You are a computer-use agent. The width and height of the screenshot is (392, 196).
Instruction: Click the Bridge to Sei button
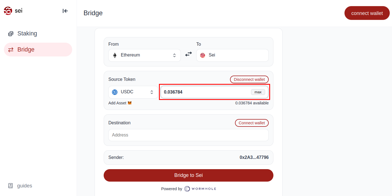[x=188, y=175]
